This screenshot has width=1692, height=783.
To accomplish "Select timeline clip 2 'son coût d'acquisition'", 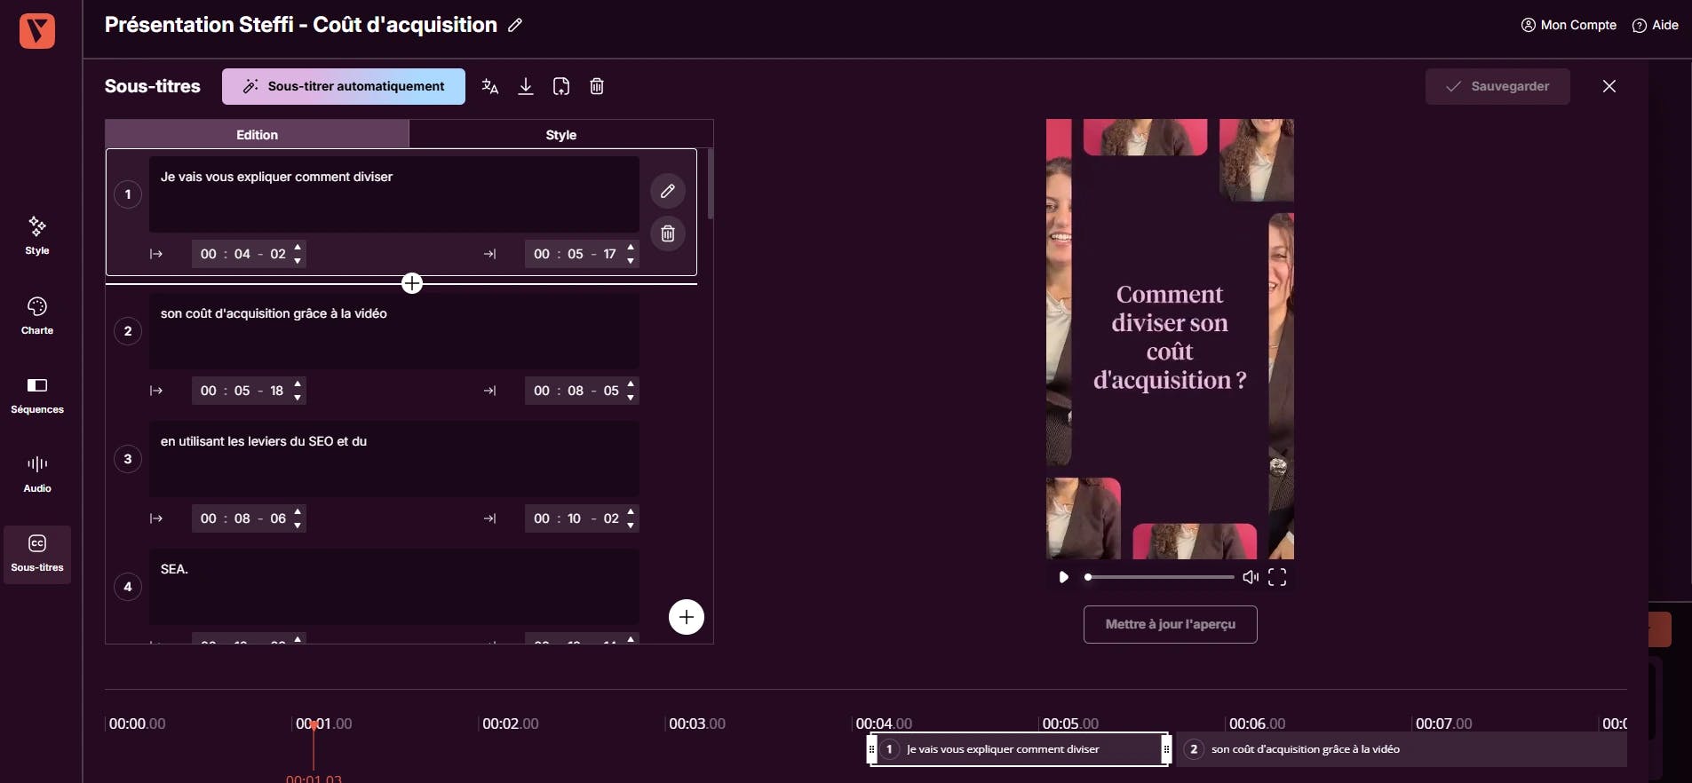I will point(1402,749).
